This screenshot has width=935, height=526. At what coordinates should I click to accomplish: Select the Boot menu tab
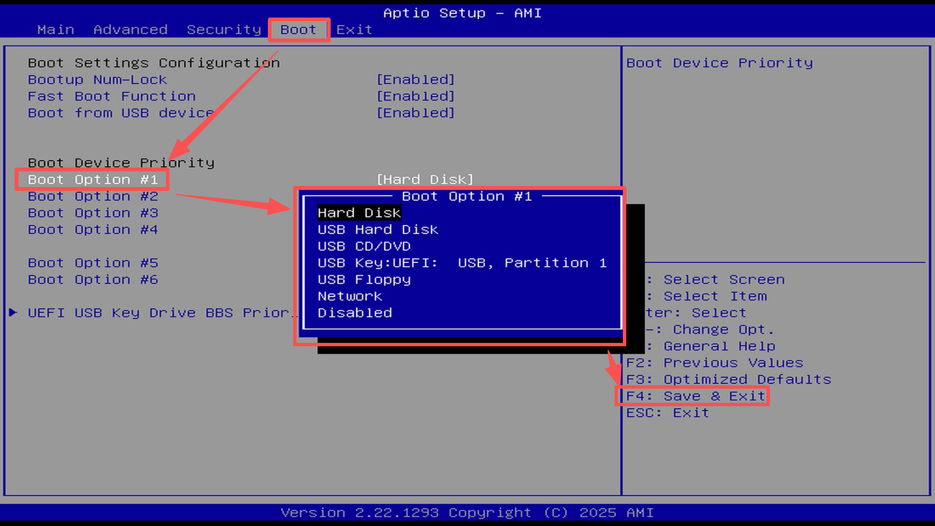299,29
